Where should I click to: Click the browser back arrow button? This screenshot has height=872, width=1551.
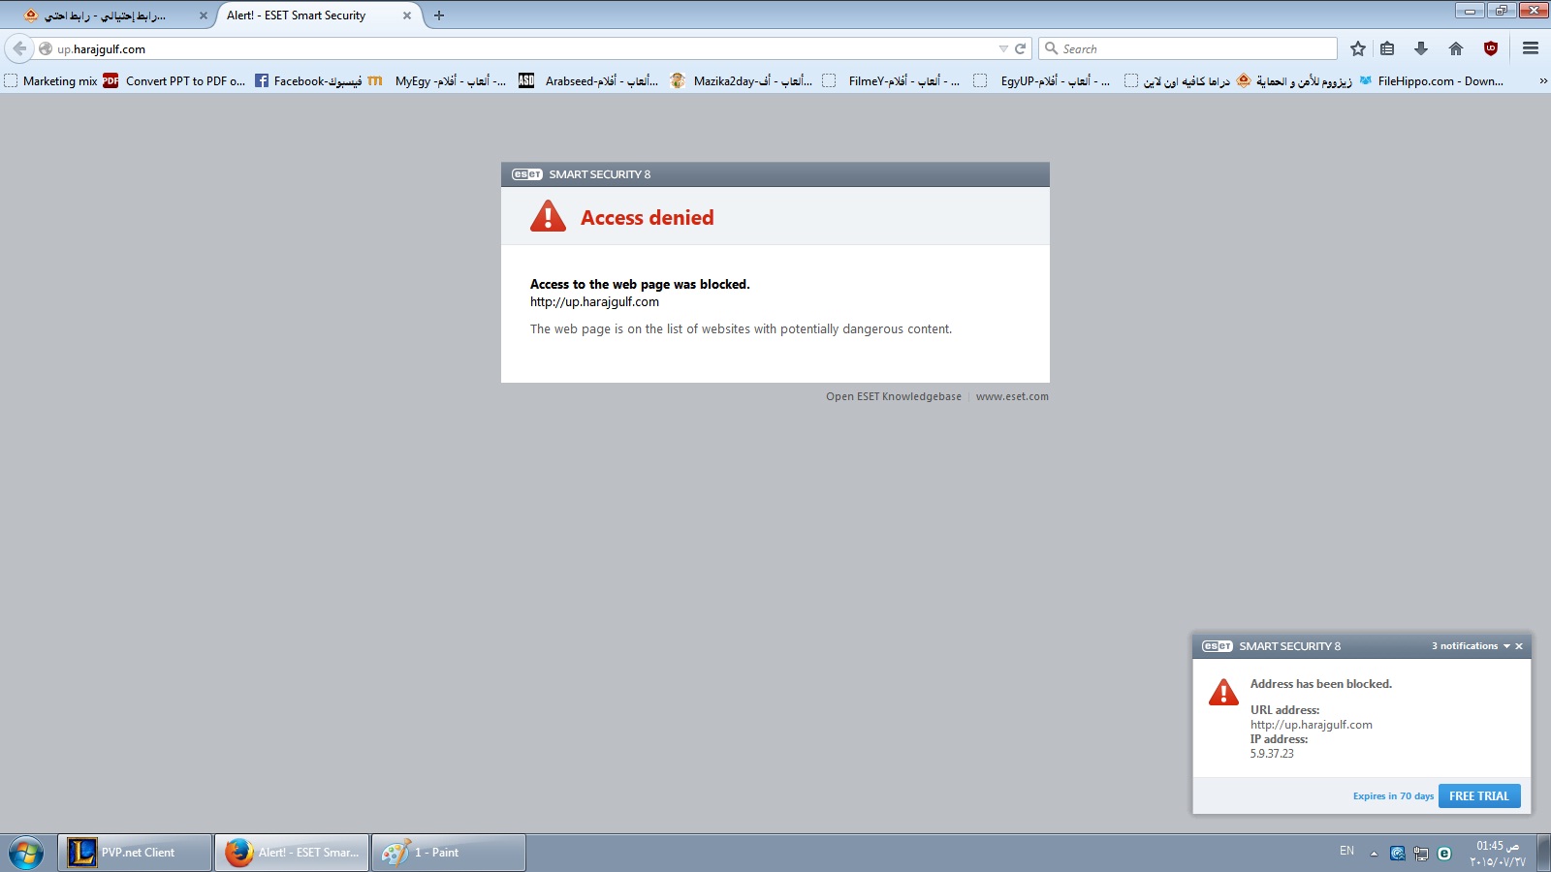tap(19, 48)
